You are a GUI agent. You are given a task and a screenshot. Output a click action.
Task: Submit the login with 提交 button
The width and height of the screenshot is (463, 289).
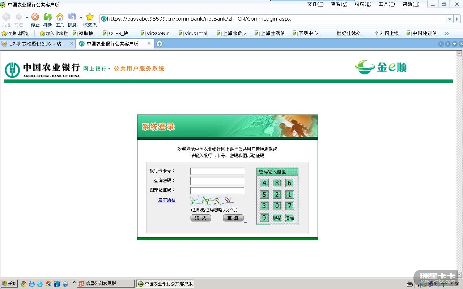[x=200, y=218]
